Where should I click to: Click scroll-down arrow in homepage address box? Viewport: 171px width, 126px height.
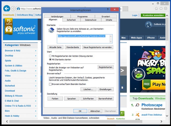[x=111, y=41]
